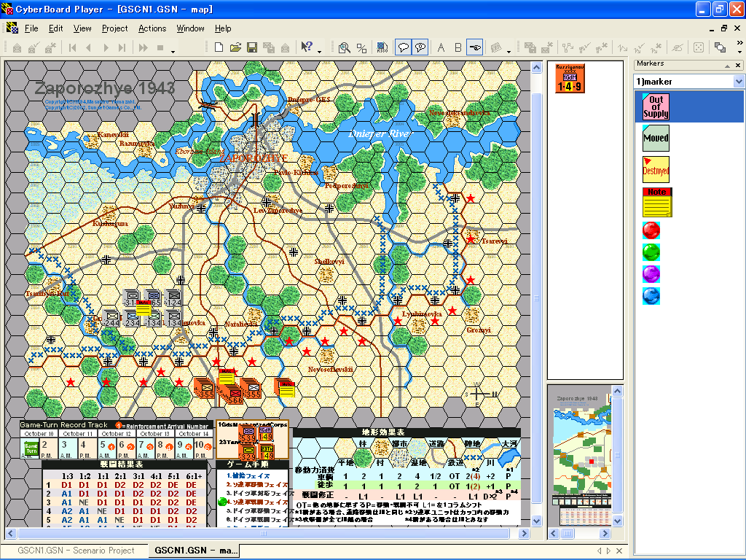This screenshot has height=560, width=746.
Task: Expand the toolbar overflow chevron
Action: [x=740, y=43]
